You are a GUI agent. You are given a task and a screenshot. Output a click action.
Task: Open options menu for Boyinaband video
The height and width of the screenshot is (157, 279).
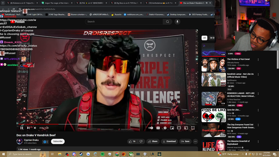click(258, 142)
